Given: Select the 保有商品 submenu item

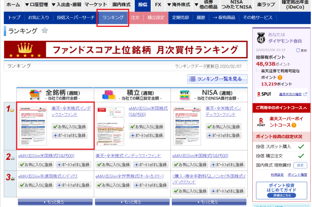Looking at the screenshot, I should (x=224, y=17).
